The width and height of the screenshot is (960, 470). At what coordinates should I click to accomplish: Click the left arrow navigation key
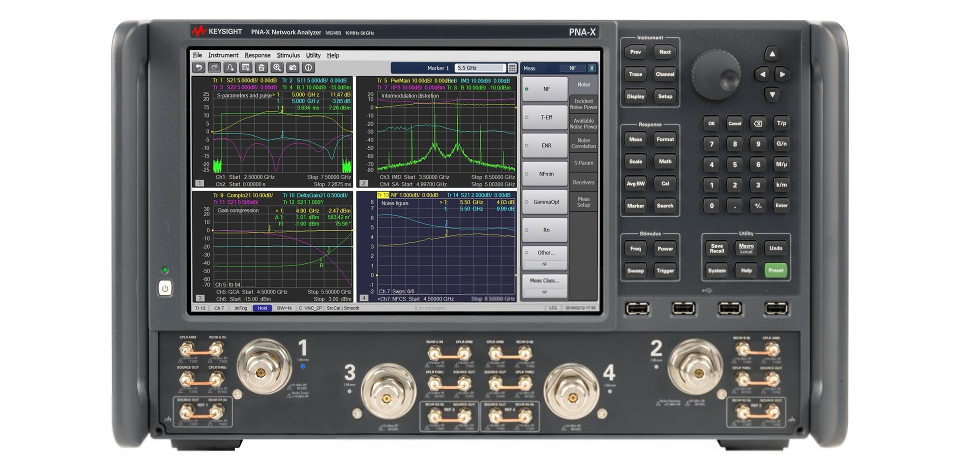point(762,74)
